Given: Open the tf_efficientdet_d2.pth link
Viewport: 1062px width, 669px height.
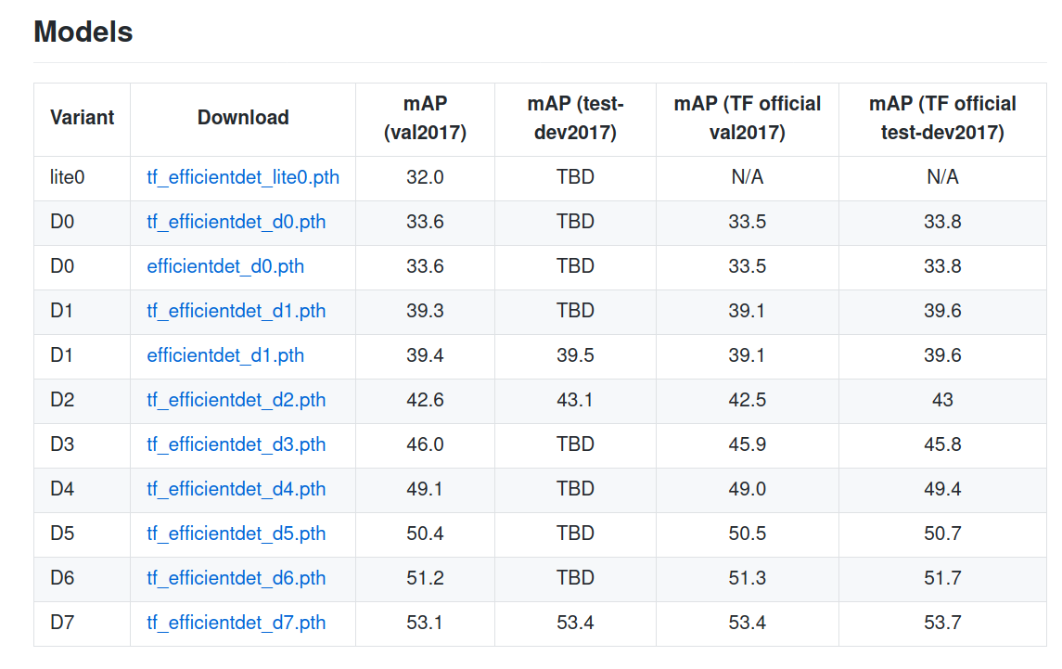Looking at the screenshot, I should pos(237,401).
